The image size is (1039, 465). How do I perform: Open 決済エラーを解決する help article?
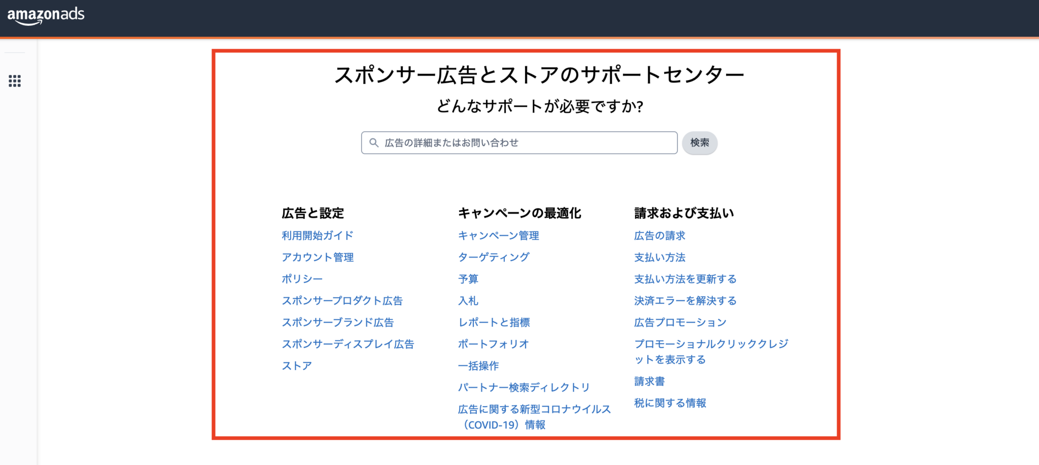tap(685, 300)
